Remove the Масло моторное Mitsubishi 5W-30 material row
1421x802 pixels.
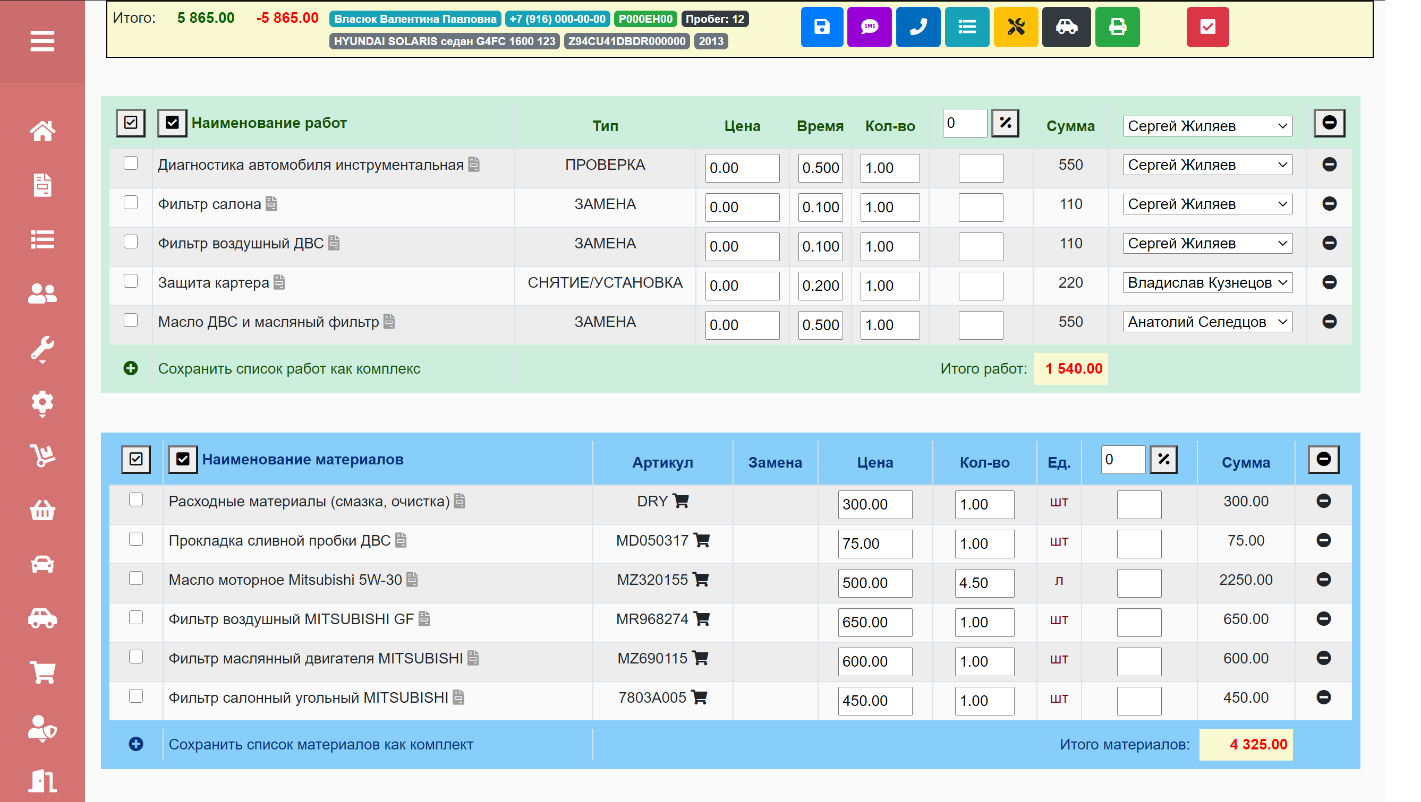1323,579
